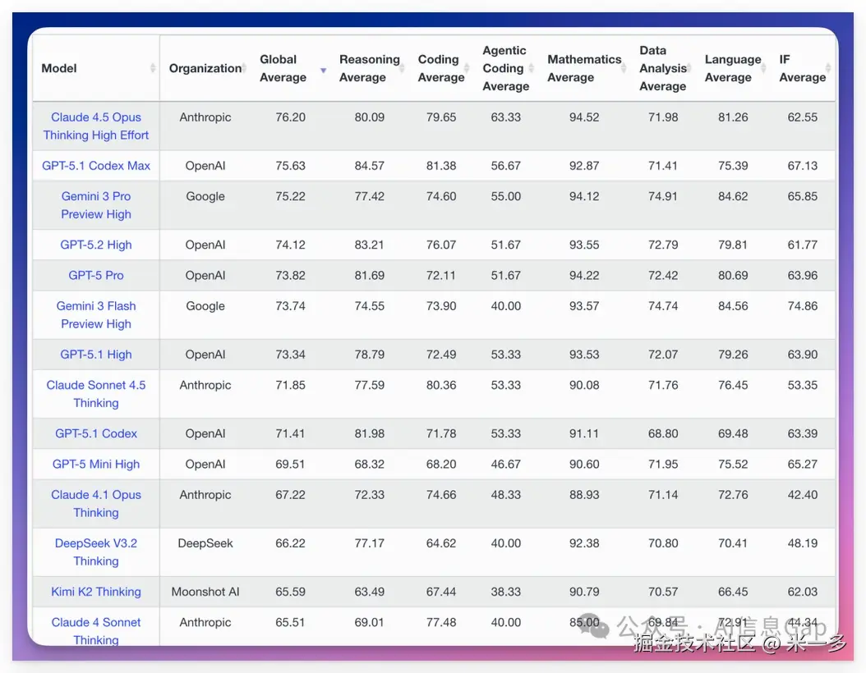Viewport: 866px width, 673px height.
Task: Click the Mathematics Average header text
Action: (584, 68)
